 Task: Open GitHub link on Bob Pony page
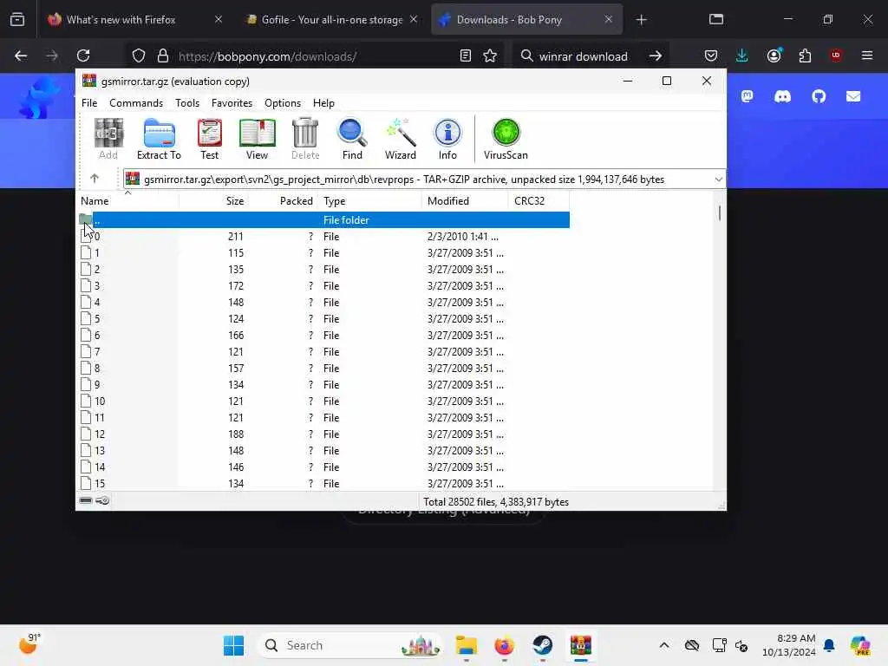click(x=819, y=96)
